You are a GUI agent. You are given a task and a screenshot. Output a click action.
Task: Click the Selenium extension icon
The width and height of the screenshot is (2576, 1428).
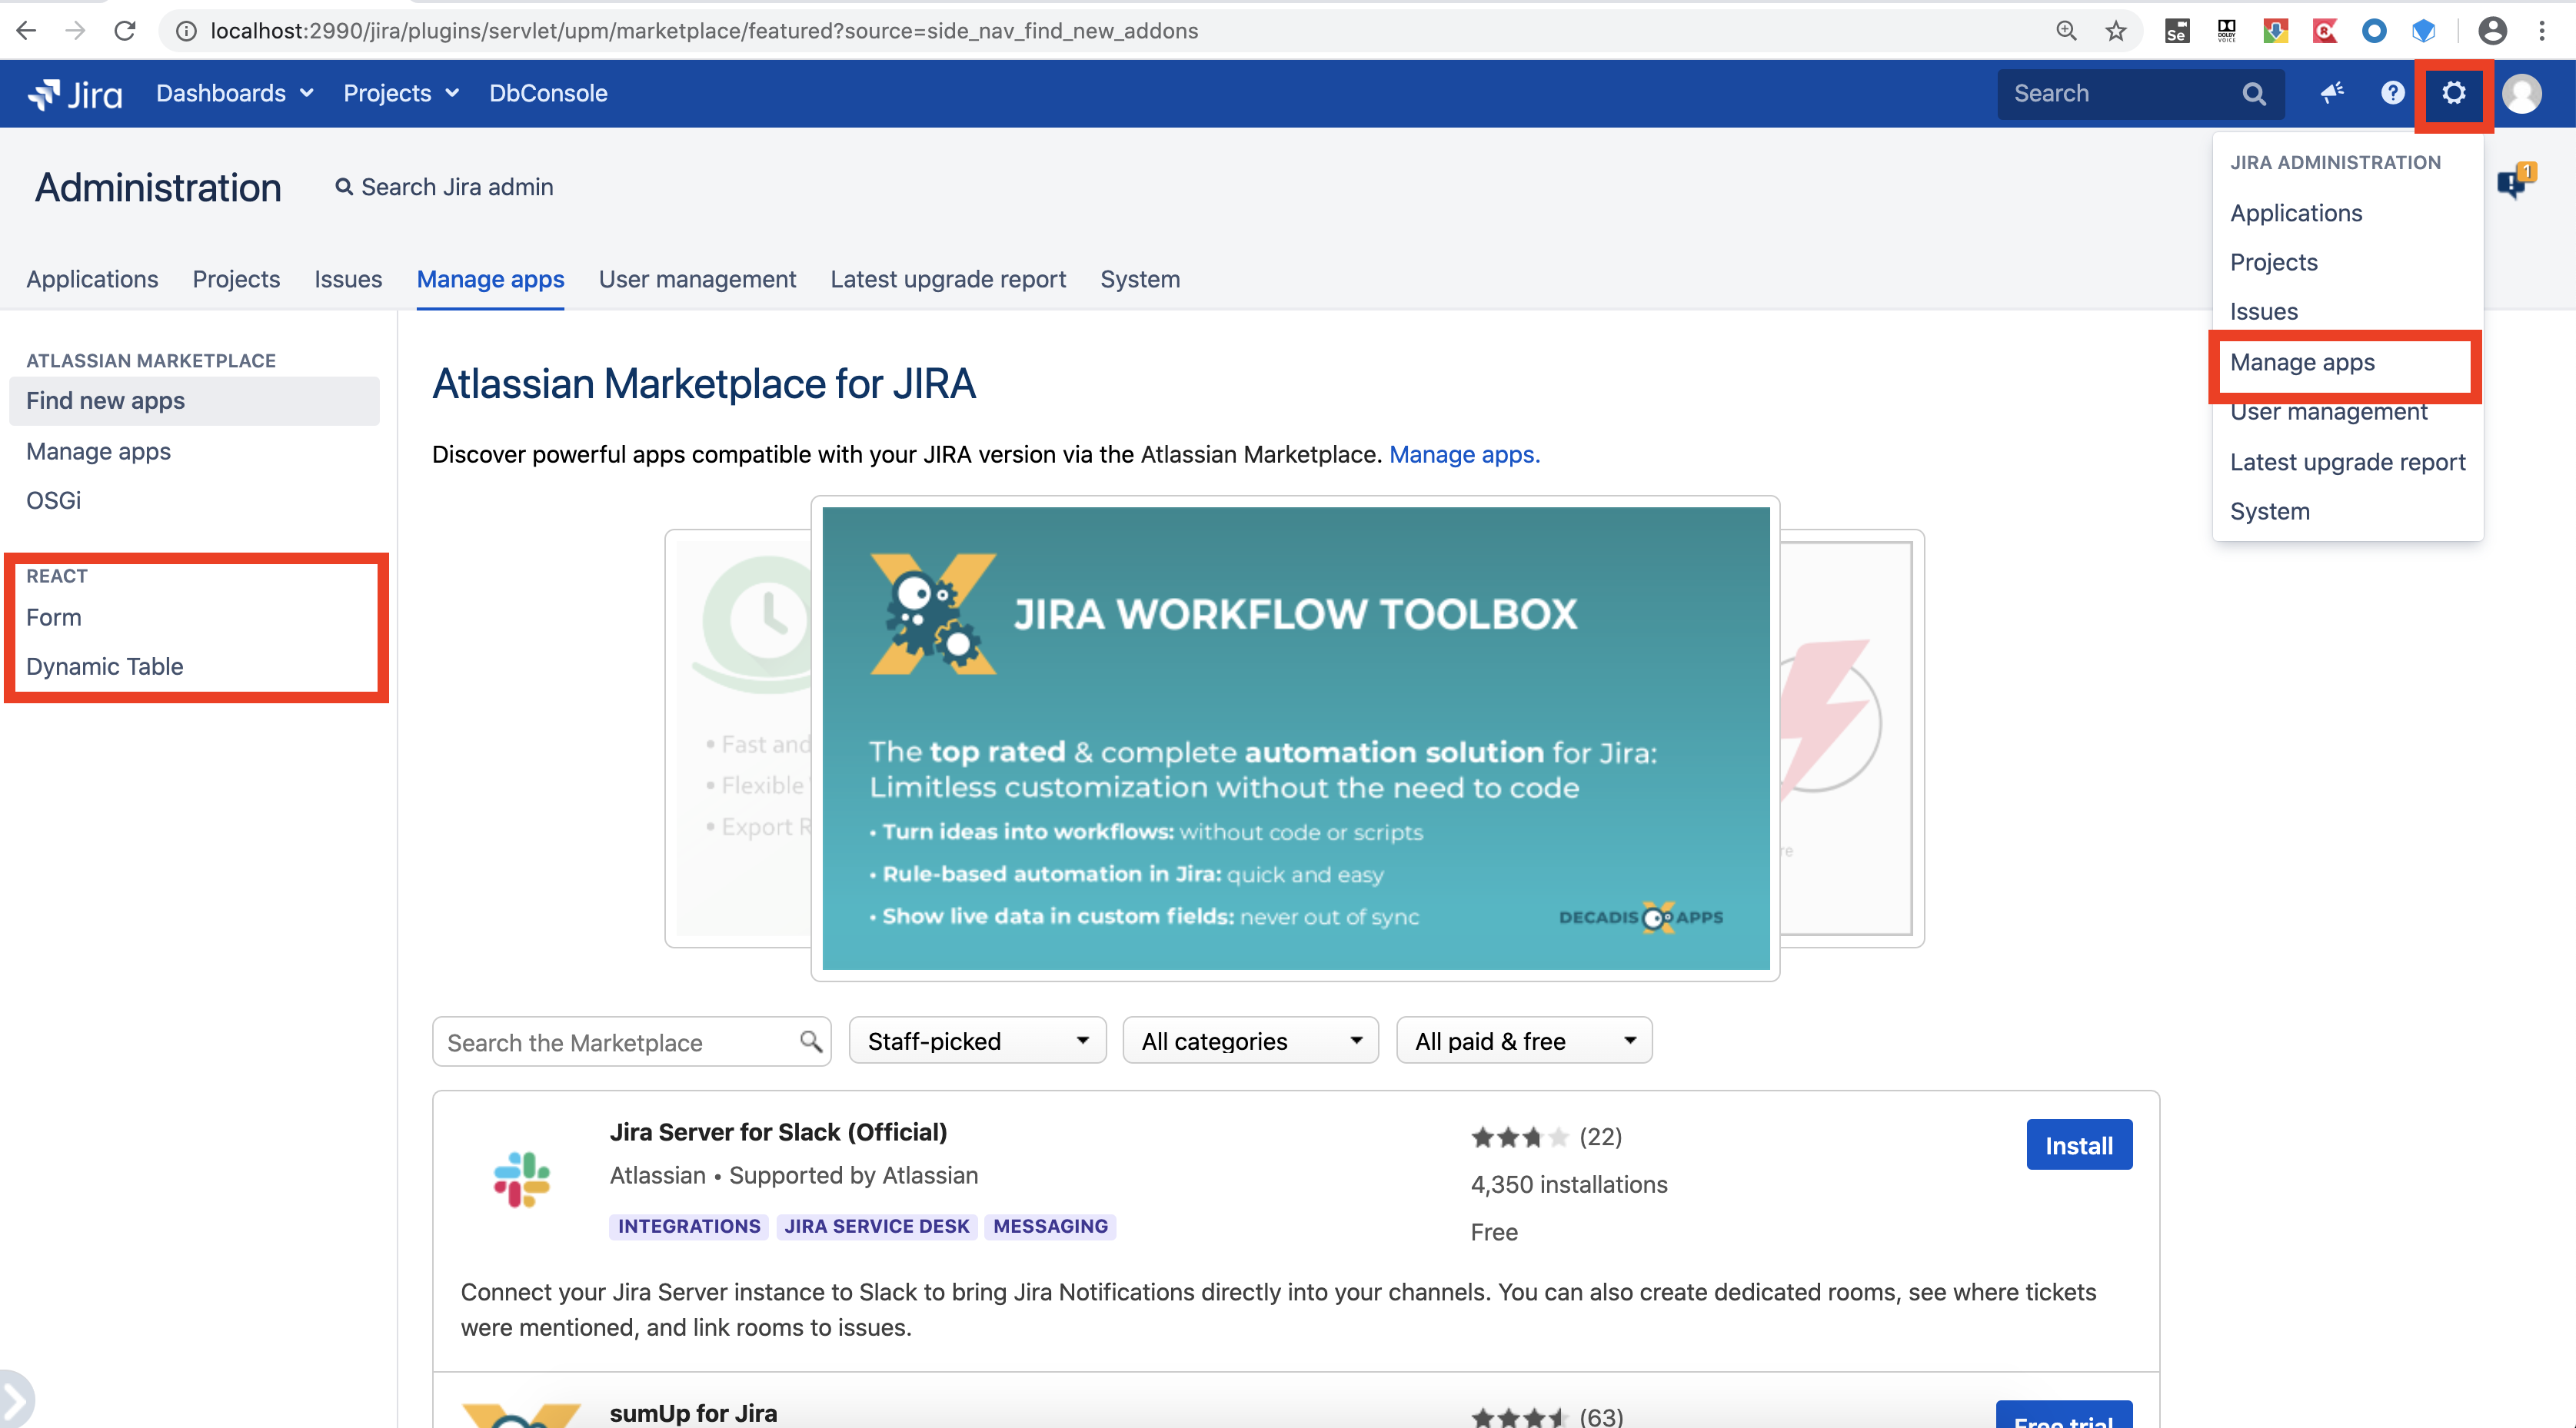coord(2176,31)
